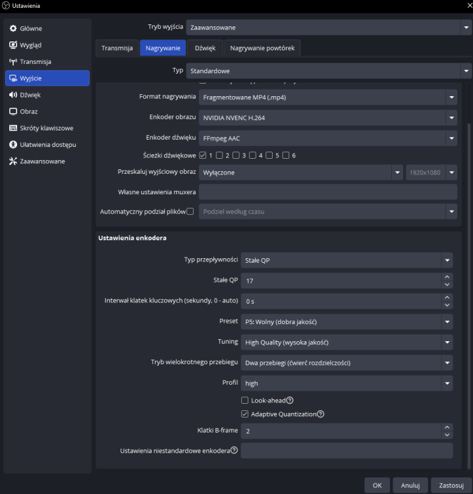Open Zaawansowane tools icon in sidebar
The height and width of the screenshot is (494, 473).
13,161
